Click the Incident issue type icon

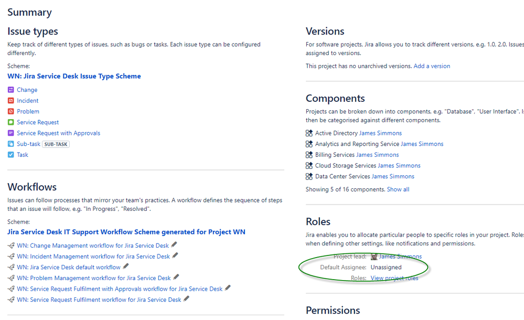pyautogui.click(x=10, y=101)
